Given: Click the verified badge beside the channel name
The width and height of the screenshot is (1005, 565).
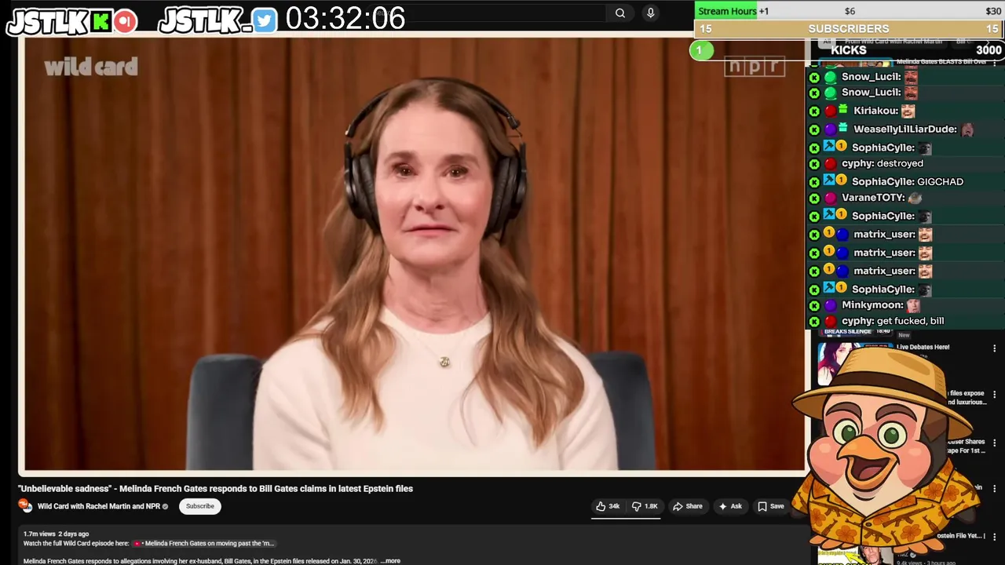Looking at the screenshot, I should tap(165, 507).
